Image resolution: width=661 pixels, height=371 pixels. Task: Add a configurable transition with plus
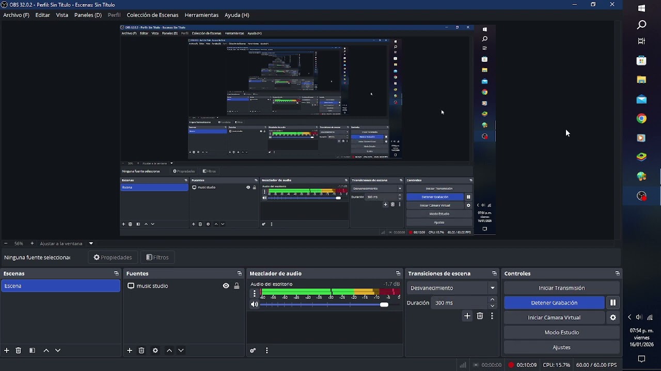[467, 316]
